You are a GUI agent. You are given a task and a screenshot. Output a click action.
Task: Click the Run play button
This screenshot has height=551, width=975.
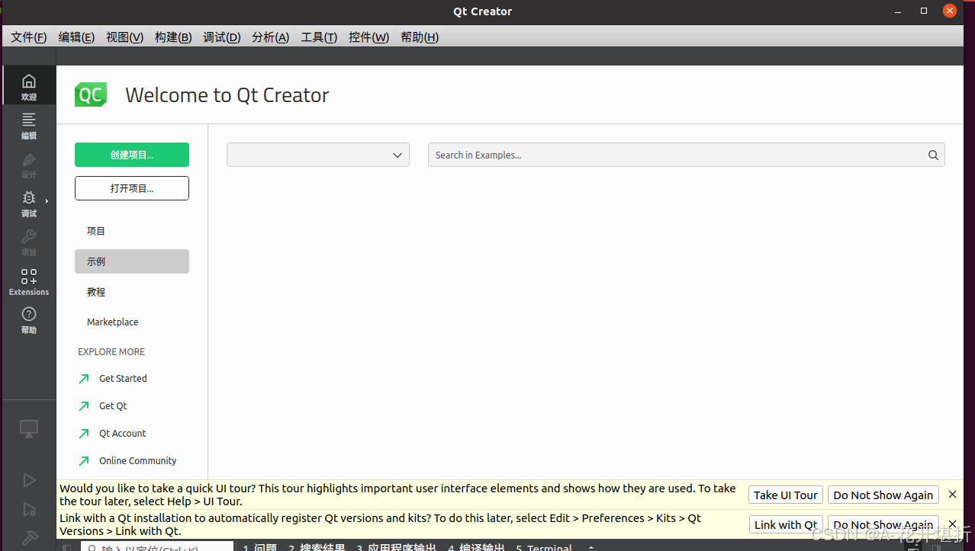[x=29, y=480]
